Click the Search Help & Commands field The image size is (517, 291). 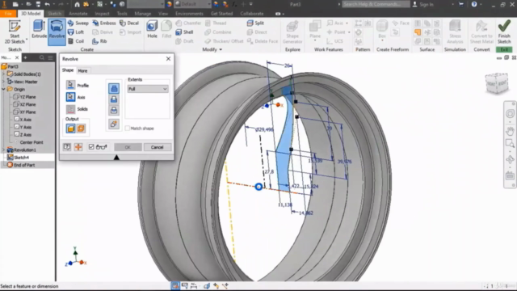pos(376,4)
